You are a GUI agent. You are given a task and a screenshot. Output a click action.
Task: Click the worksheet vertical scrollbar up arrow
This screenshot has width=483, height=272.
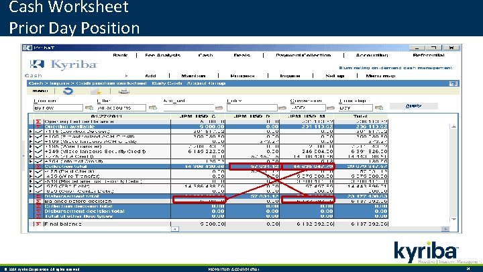(x=453, y=127)
